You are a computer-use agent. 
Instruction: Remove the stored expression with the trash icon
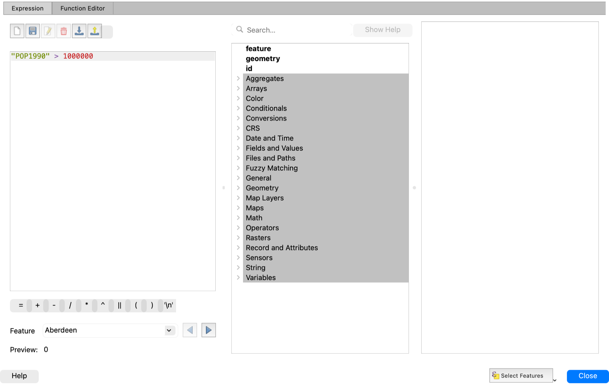[x=64, y=31]
